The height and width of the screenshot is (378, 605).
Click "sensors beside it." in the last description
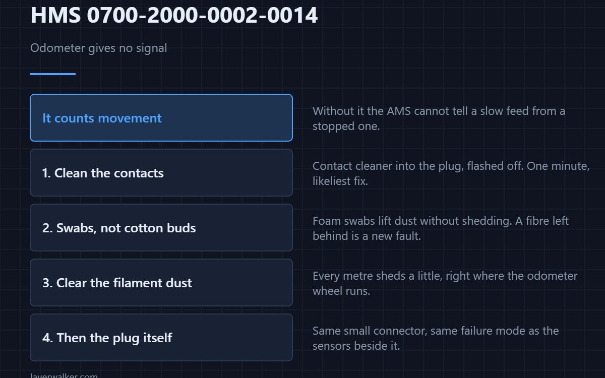point(356,346)
